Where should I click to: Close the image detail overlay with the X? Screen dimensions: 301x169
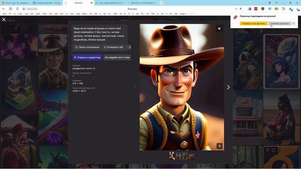pos(4,20)
